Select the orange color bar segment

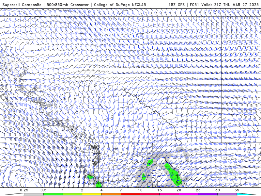pos(111,194)
